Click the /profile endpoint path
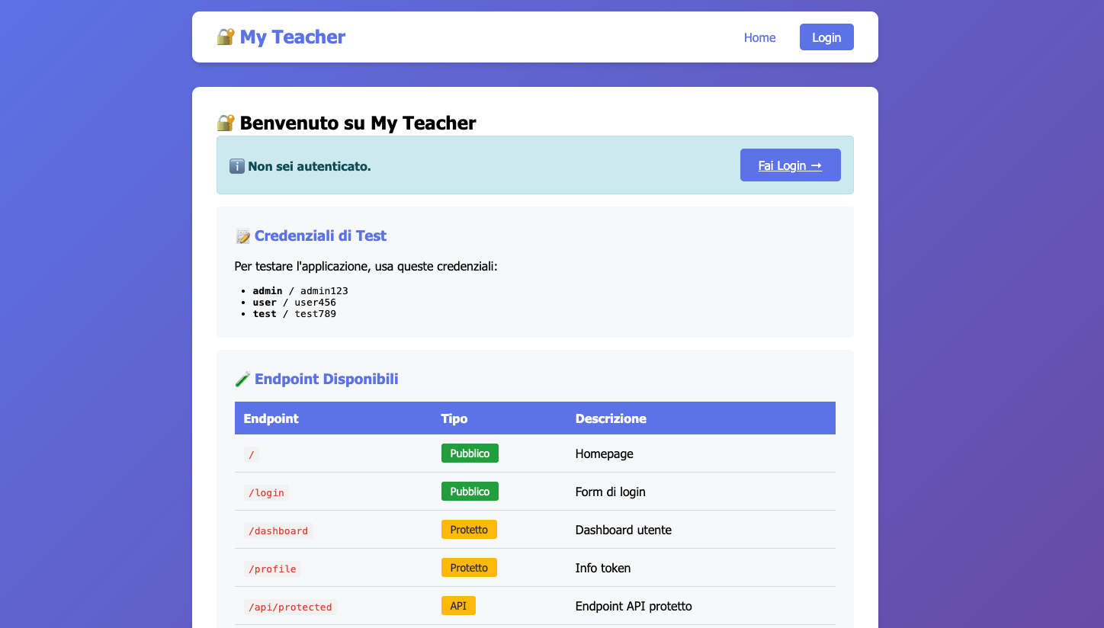Screen dimensions: 1104x628 (272, 569)
